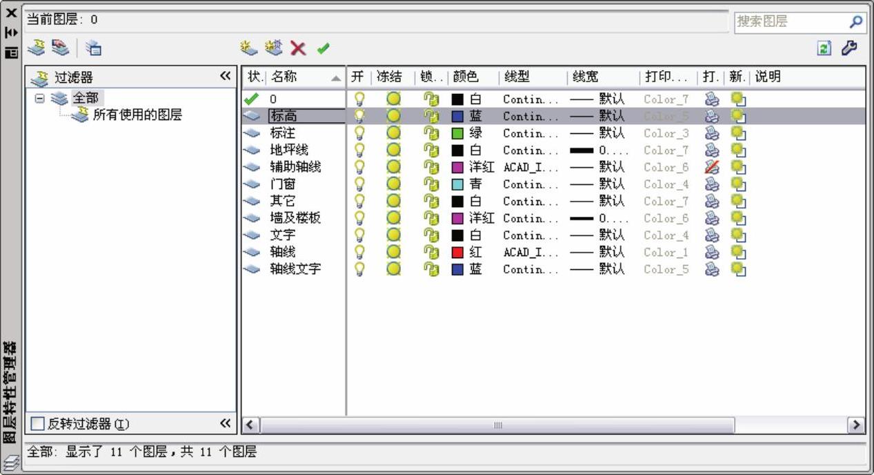
Task: Toggle plot setting for 辅助轴线 layer
Action: click(x=712, y=166)
